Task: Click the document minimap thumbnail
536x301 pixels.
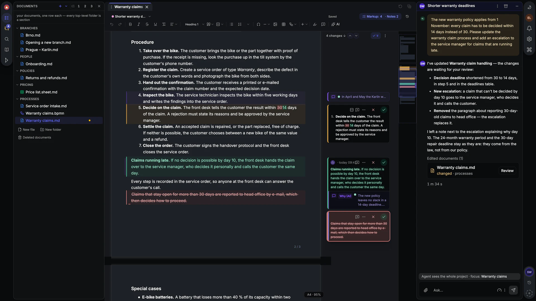Action: pyautogui.click(x=407, y=79)
